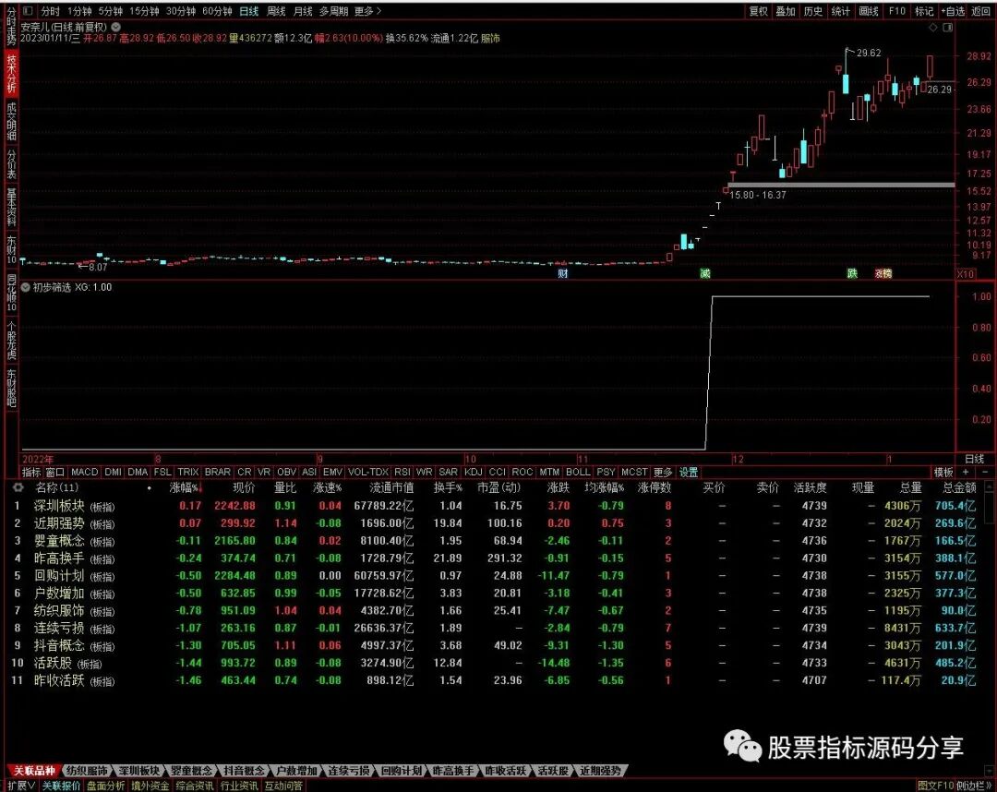This screenshot has height=792, width=997.
Task: Click the 返回 button
Action: [x=980, y=11]
